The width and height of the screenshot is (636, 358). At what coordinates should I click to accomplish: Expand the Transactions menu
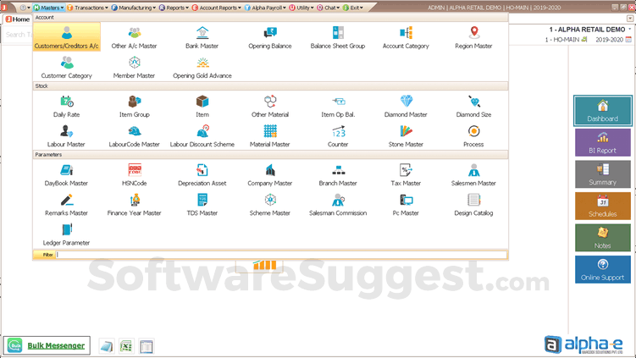coord(87,8)
